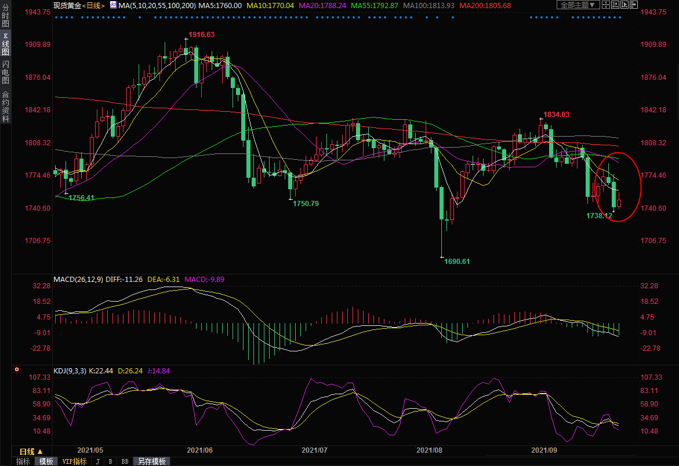Expand the 日线 period selector
This screenshot has height=466, width=679.
[31, 451]
